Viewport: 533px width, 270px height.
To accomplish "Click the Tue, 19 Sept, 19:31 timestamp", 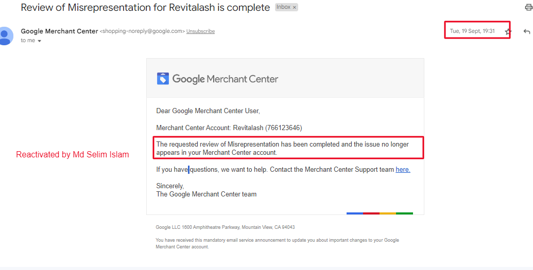I will coord(472,31).
